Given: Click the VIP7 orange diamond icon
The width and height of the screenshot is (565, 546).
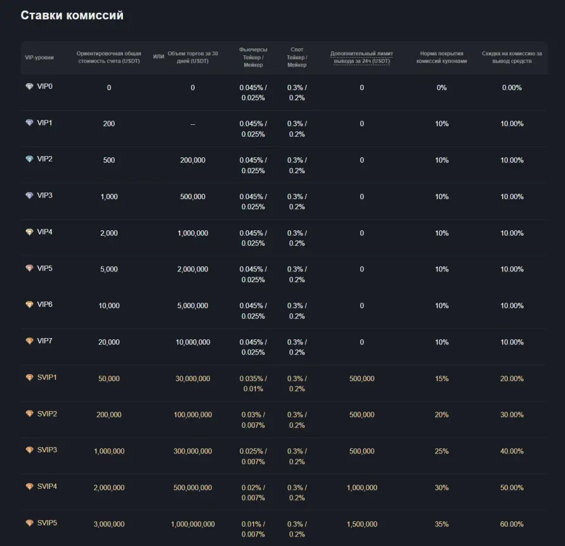Looking at the screenshot, I should pos(29,341).
